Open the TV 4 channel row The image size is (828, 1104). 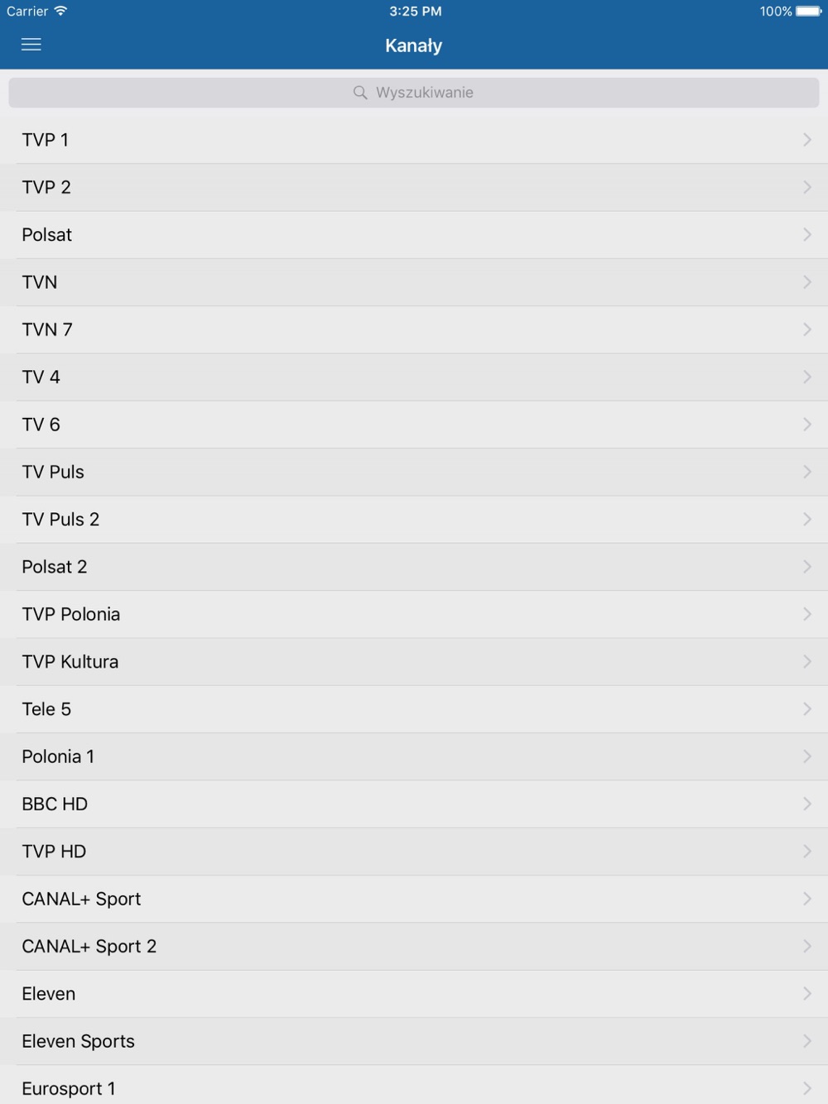pos(414,377)
